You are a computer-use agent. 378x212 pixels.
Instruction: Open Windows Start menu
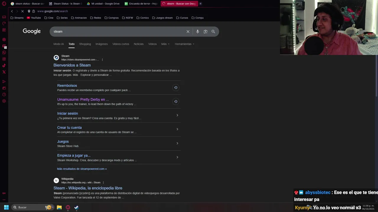[6, 207]
